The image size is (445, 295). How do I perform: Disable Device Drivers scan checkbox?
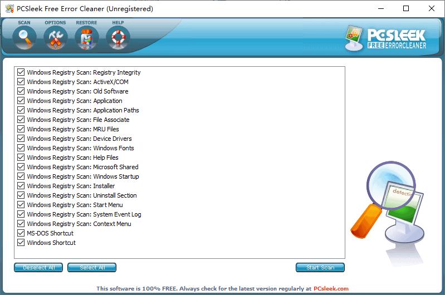click(x=21, y=139)
